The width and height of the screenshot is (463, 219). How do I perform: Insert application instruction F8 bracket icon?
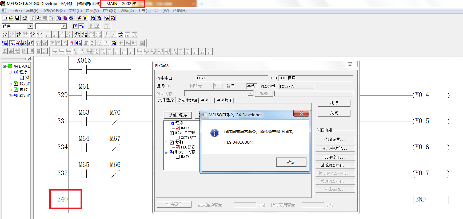(x=39, y=35)
